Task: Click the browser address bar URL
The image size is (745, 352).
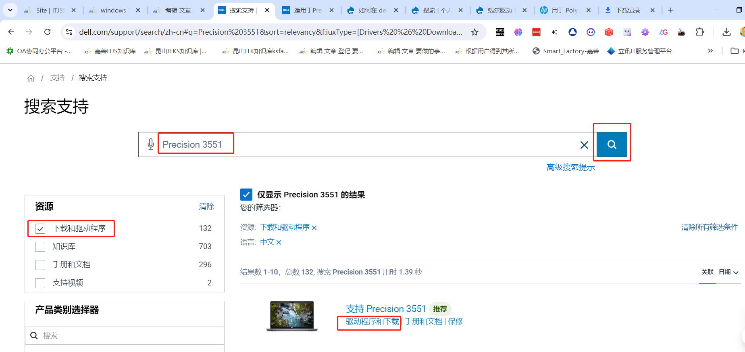Action: (x=271, y=32)
